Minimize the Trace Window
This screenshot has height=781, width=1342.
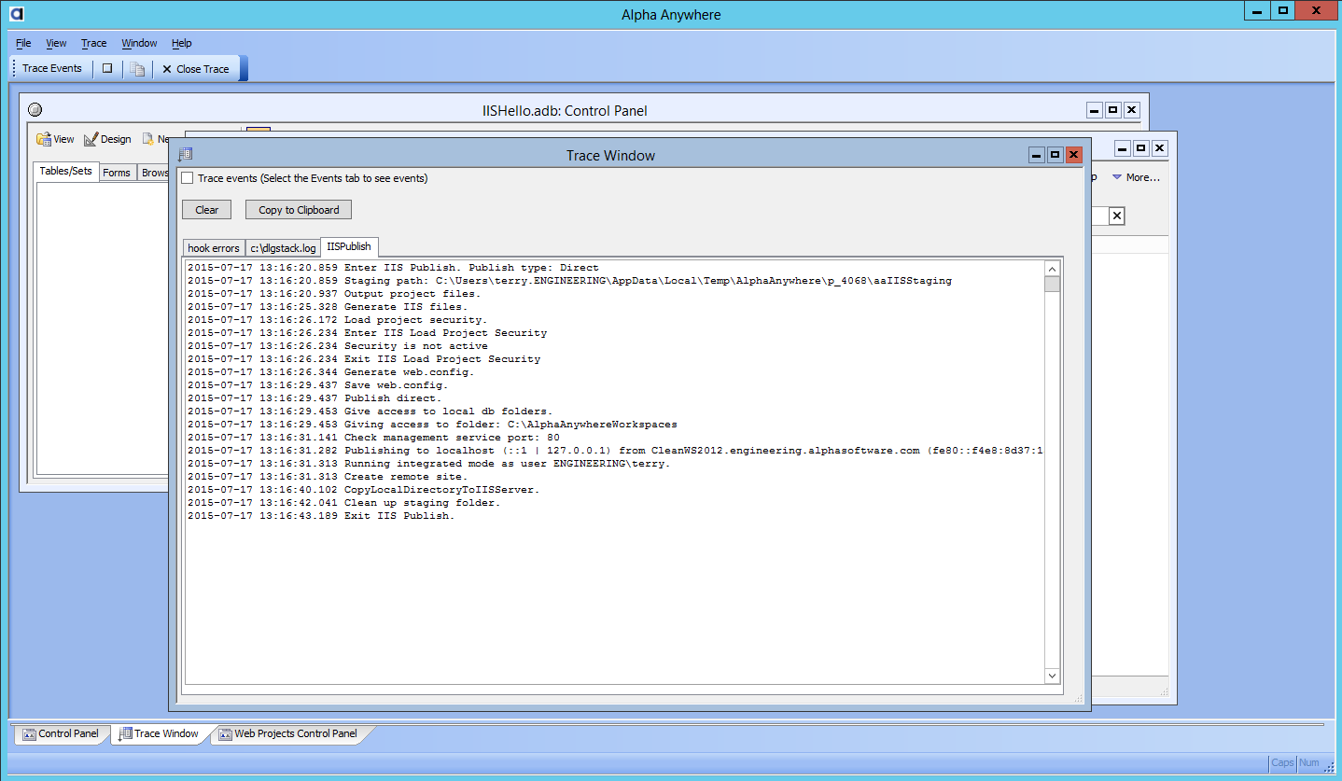(x=1036, y=155)
